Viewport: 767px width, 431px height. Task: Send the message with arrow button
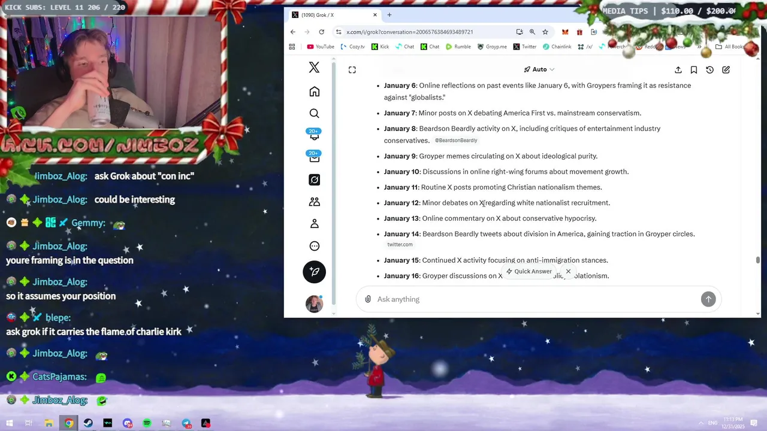pyautogui.click(x=708, y=299)
